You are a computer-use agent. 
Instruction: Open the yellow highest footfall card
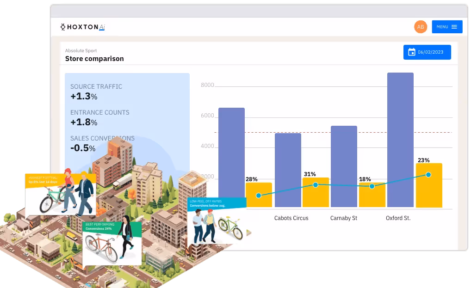pos(60,194)
